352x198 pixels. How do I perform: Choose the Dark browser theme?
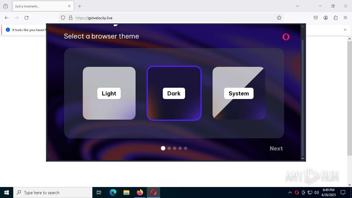174,93
